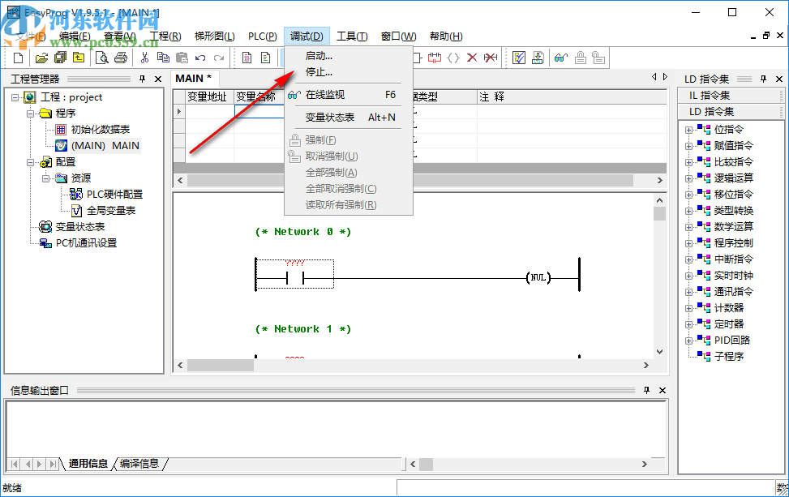Click the redo arrow icon
The image size is (789, 497).
click(218, 58)
